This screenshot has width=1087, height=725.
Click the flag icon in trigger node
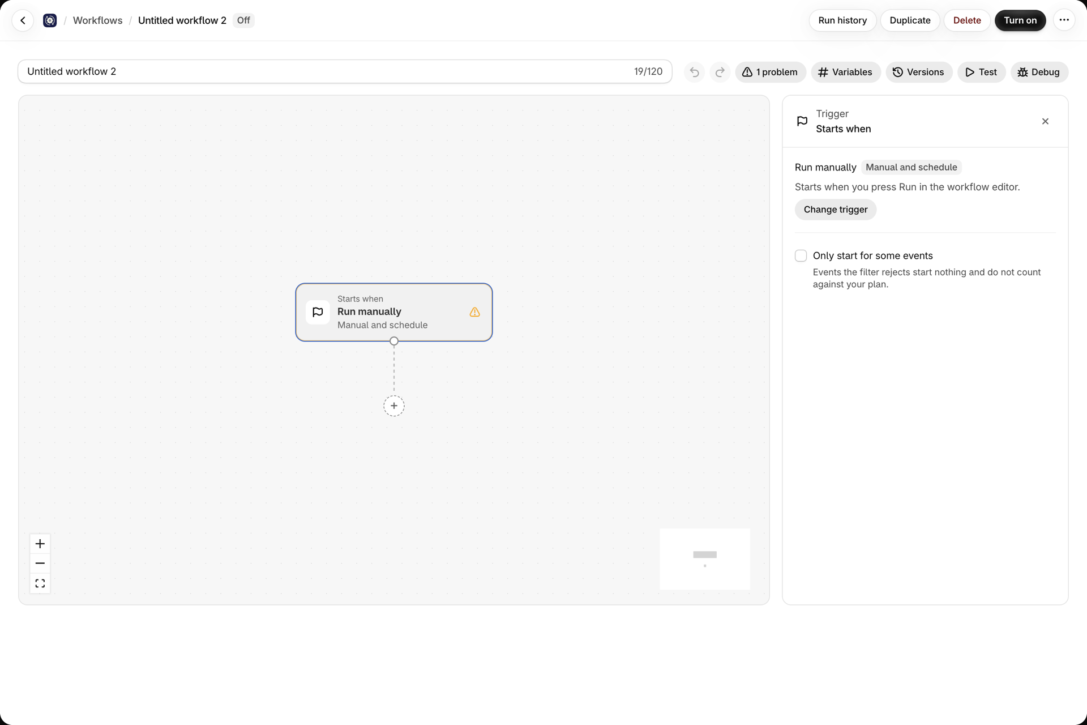click(318, 312)
